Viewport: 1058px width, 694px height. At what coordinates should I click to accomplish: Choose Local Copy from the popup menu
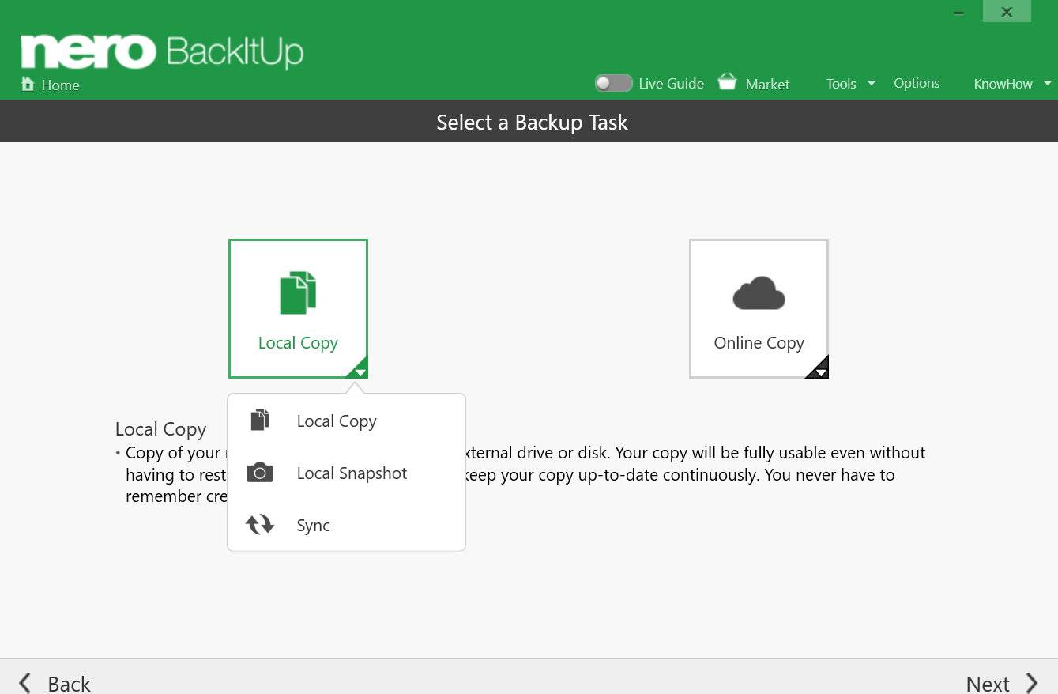(346, 421)
